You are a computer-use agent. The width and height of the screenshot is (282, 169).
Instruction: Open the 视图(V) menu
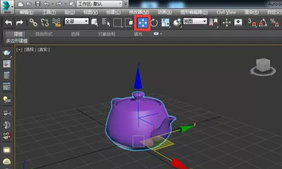90,12
